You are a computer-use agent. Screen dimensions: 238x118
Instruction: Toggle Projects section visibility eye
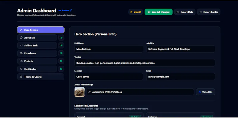[x=61, y=61]
